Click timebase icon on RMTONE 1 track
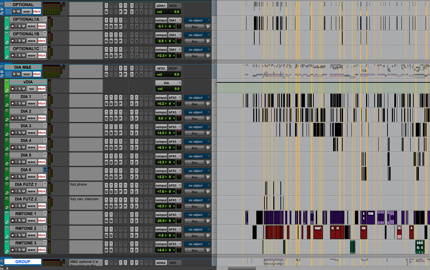The width and height of the screenshot is (430, 270). [x=7, y=222]
